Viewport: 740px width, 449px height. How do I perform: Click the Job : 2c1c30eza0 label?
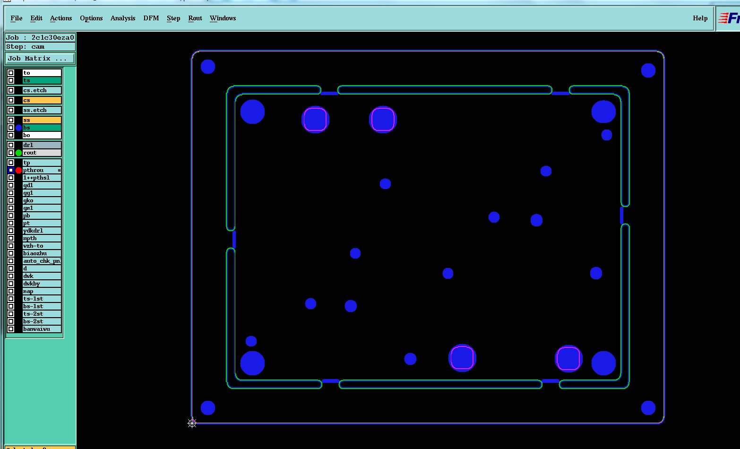[40, 37]
